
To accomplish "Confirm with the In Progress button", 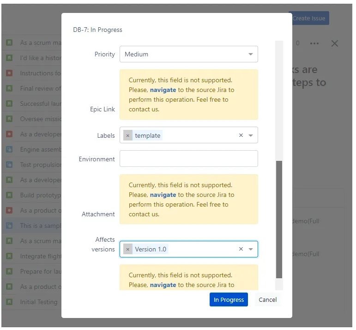I will [x=229, y=299].
